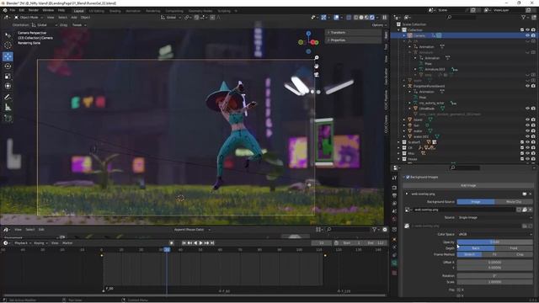Open the Playback menu in timeline
539x303 pixels.
(23, 243)
